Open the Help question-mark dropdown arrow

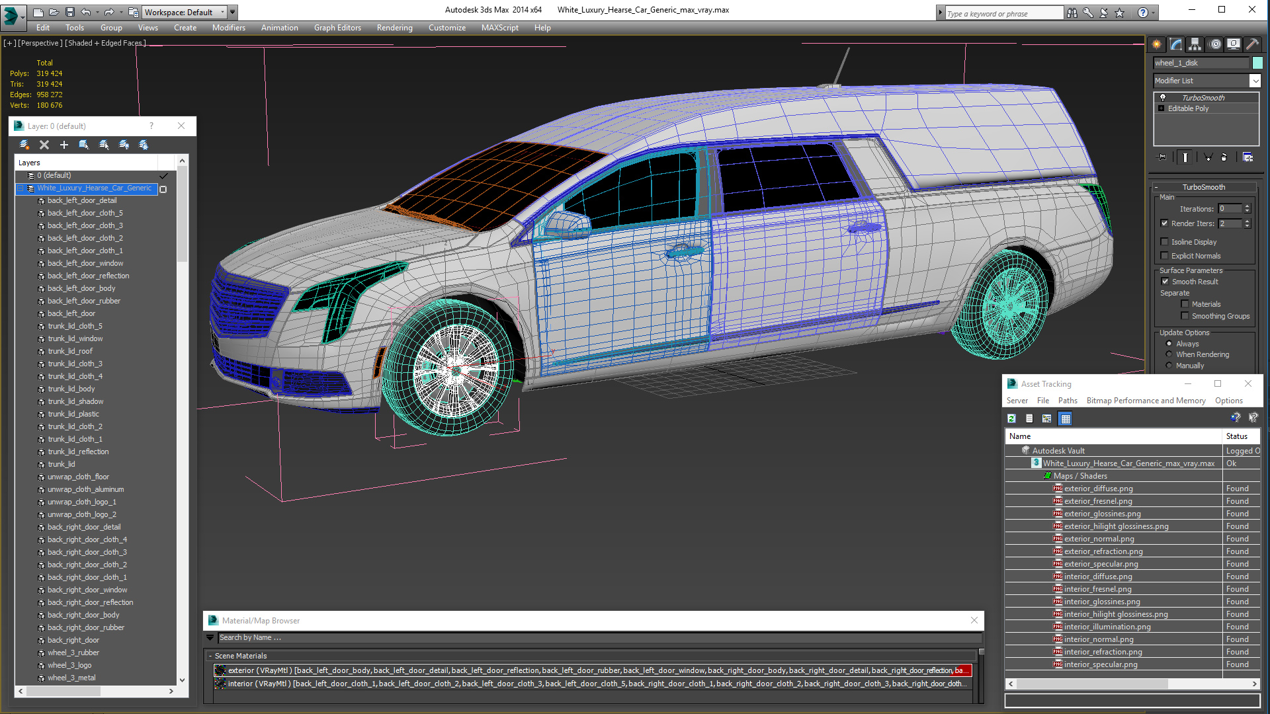(x=1153, y=13)
